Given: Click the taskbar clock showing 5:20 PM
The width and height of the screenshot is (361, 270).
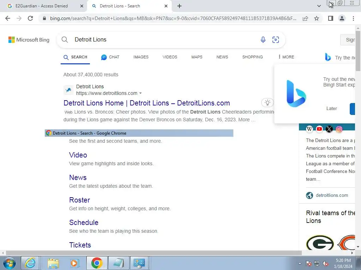Looking at the screenshot, I should coord(343,263).
